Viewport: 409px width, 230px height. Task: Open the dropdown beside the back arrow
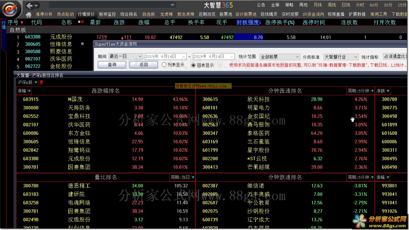(x=36, y=5)
